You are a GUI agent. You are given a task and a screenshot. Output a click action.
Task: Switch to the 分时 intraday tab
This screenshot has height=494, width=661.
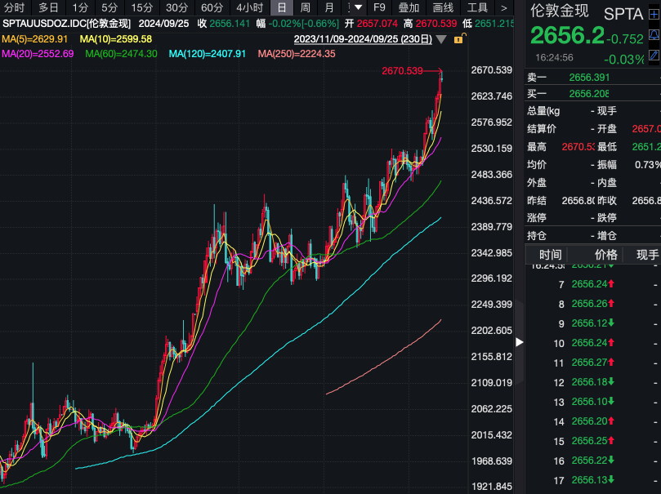tap(15, 7)
